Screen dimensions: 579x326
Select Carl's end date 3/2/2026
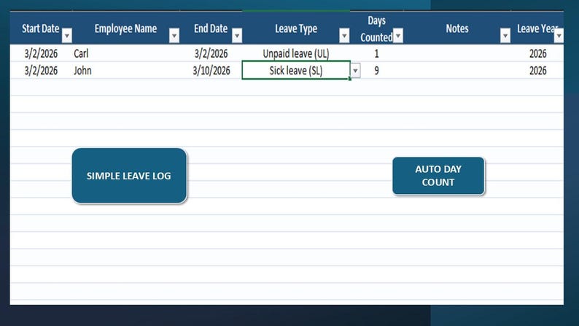(211, 53)
